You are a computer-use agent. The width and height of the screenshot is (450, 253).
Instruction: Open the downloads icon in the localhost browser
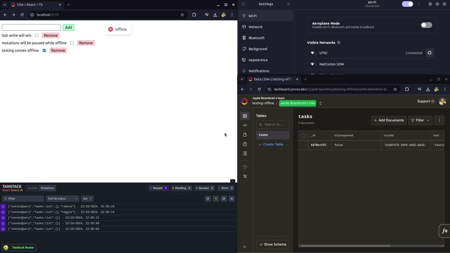pos(215,15)
